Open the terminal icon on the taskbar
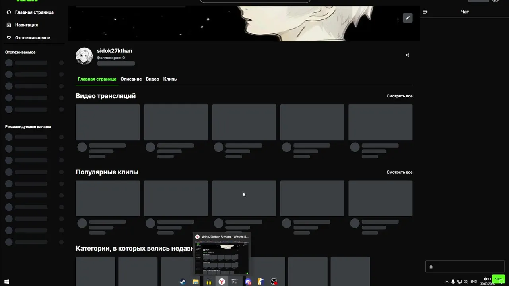Viewport: 509px width, 286px height. pos(235,282)
